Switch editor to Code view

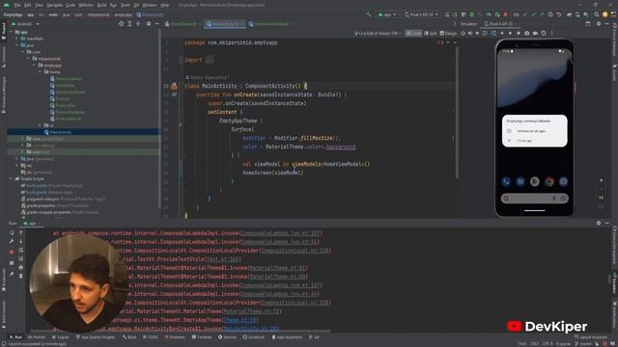tap(413, 34)
